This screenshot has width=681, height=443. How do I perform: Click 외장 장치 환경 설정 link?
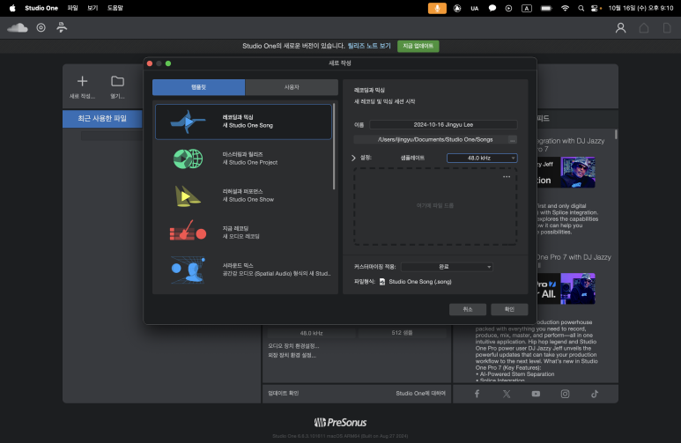tap(292, 355)
